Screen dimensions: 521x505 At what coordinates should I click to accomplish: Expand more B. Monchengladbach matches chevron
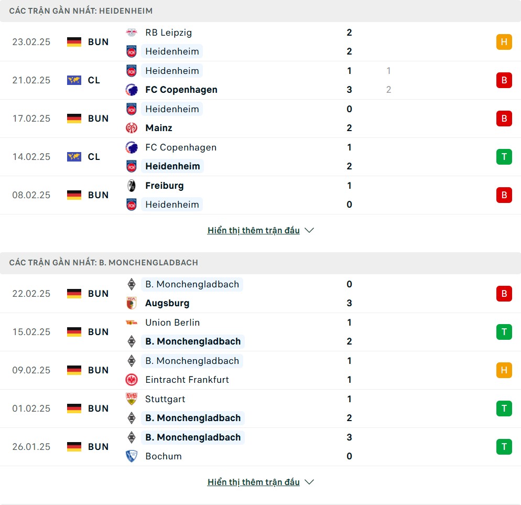click(x=309, y=482)
